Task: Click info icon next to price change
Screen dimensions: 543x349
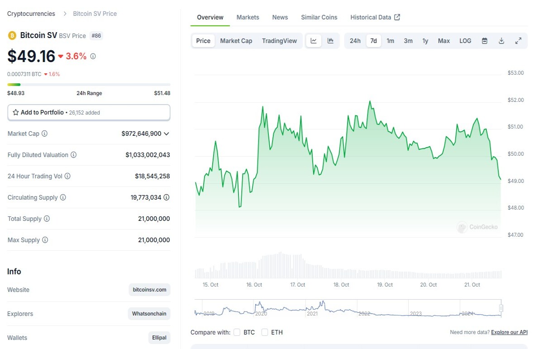Action: [x=93, y=56]
